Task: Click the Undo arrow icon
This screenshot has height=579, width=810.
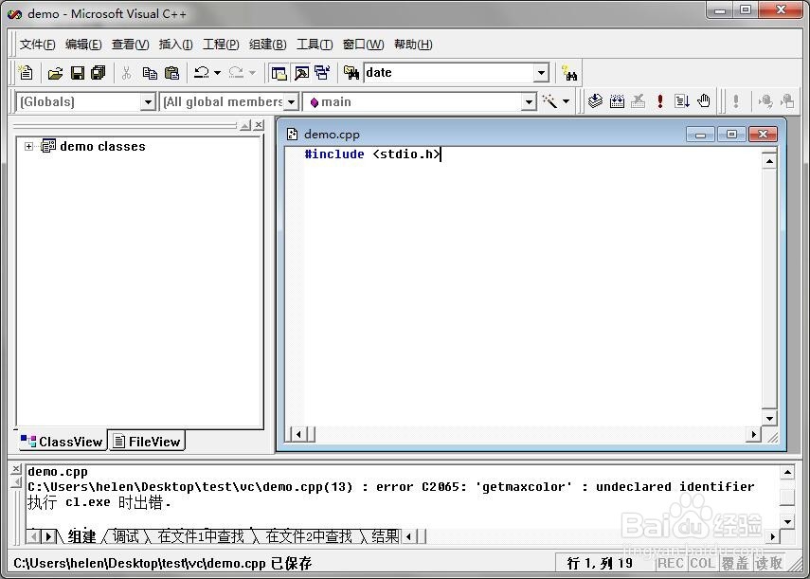Action: [202, 73]
